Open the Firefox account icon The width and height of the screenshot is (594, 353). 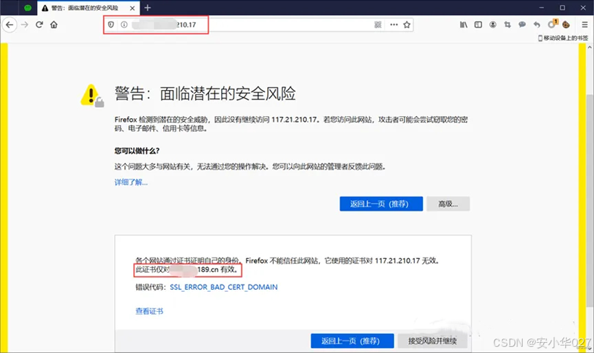tap(493, 25)
